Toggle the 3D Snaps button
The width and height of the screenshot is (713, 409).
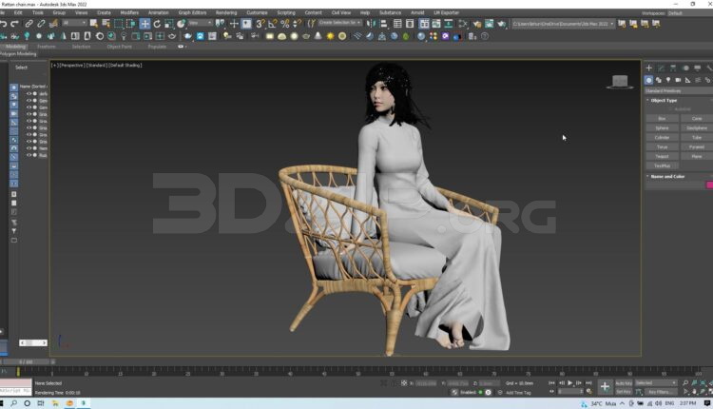(x=260, y=24)
